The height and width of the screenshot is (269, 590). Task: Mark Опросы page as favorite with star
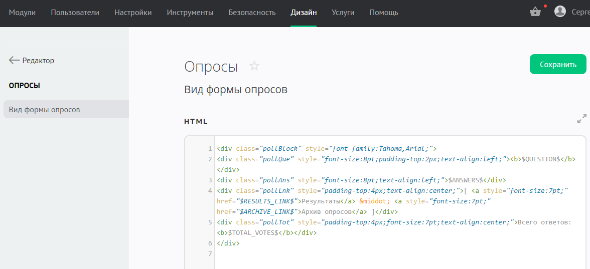pos(254,66)
